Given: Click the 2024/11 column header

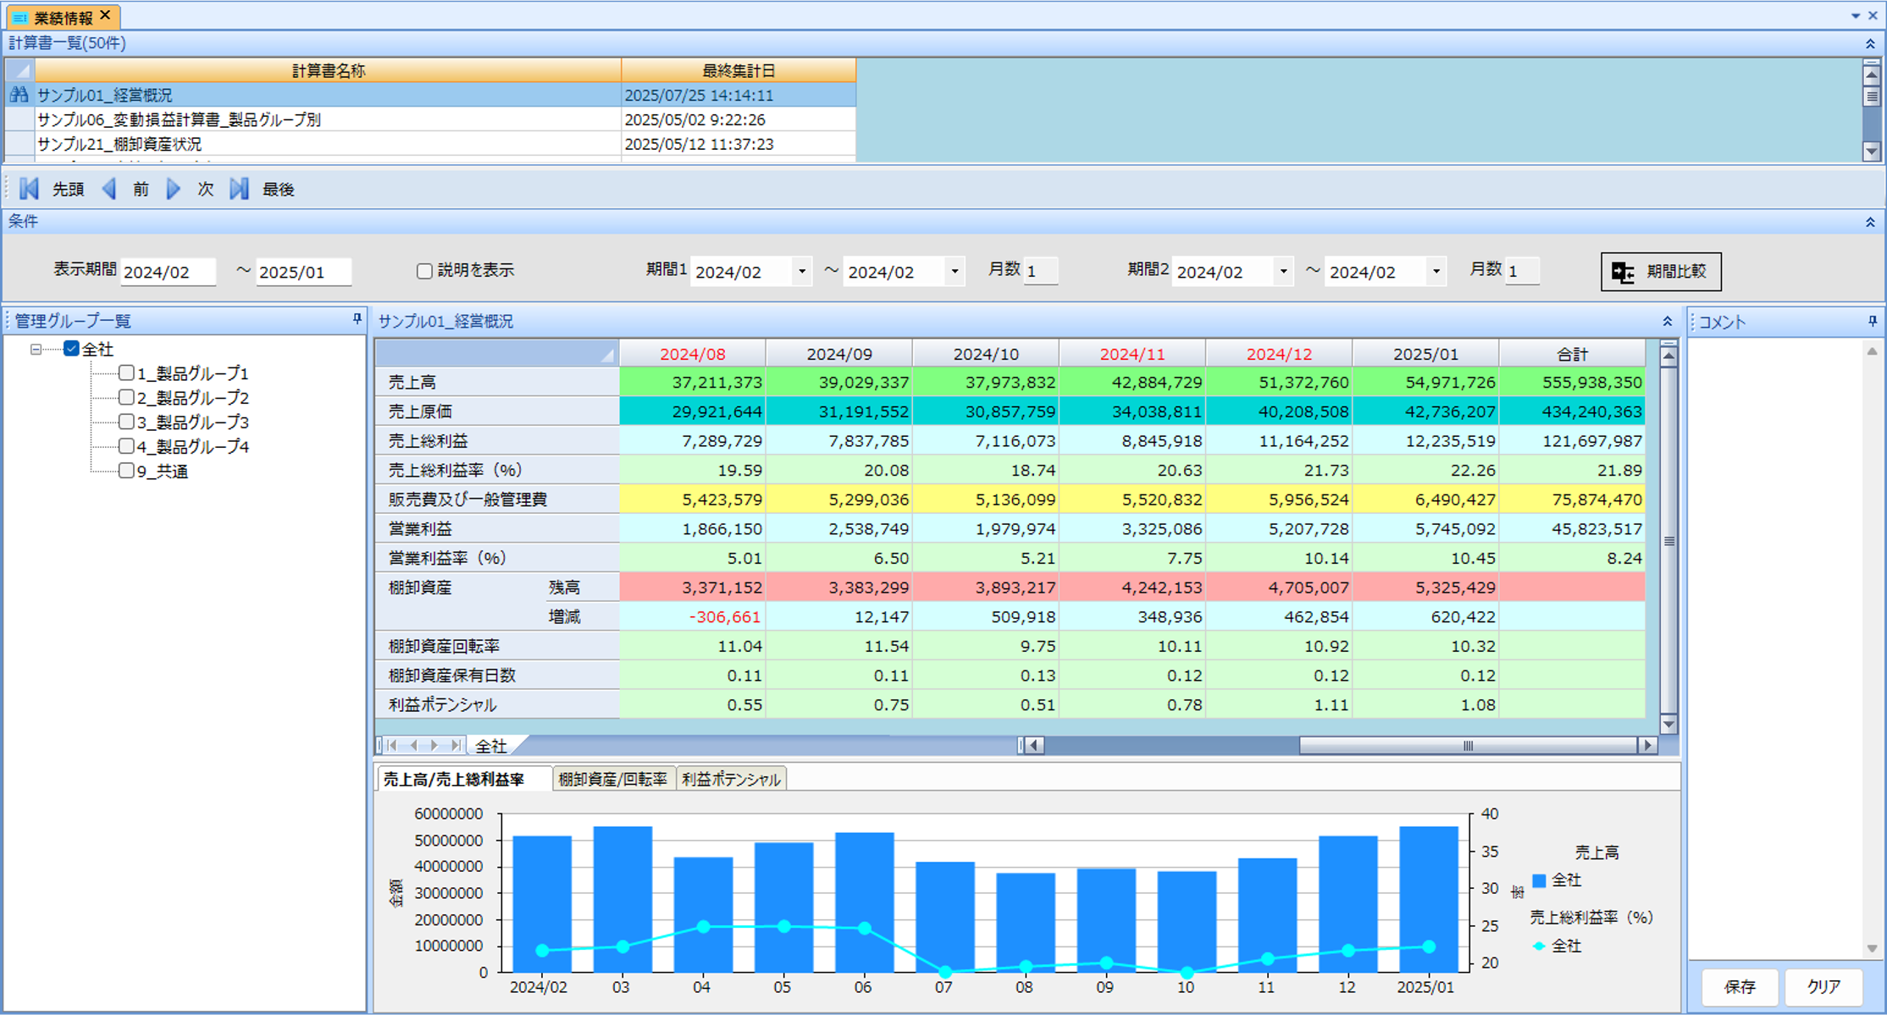Looking at the screenshot, I should point(1132,354).
